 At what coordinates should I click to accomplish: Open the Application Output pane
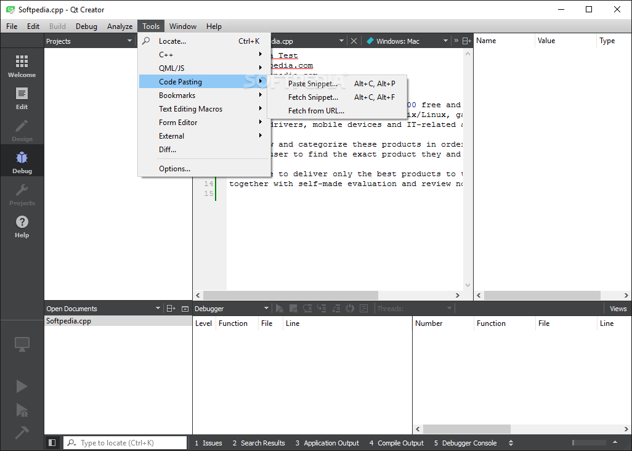pyautogui.click(x=327, y=443)
